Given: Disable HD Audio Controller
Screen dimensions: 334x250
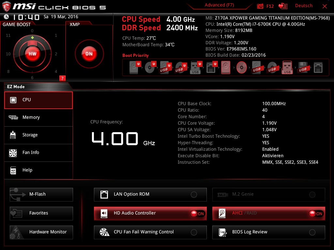Looking at the screenshot, I should pos(150,214).
